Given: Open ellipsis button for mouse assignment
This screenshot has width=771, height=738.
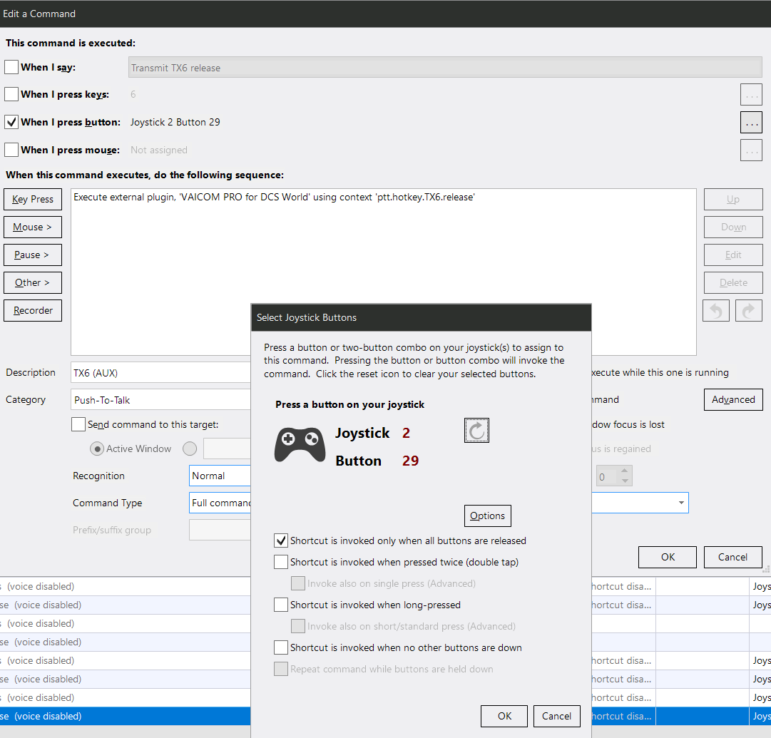Looking at the screenshot, I should 751,150.
